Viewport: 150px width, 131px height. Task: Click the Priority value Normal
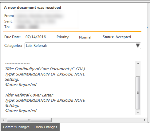[85, 37]
